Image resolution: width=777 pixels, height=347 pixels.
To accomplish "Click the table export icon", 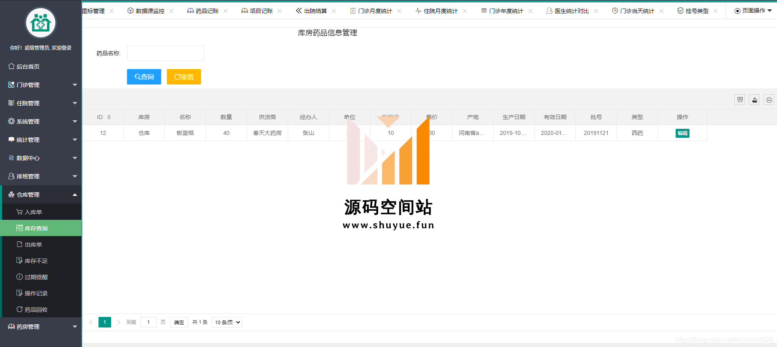I will point(755,100).
